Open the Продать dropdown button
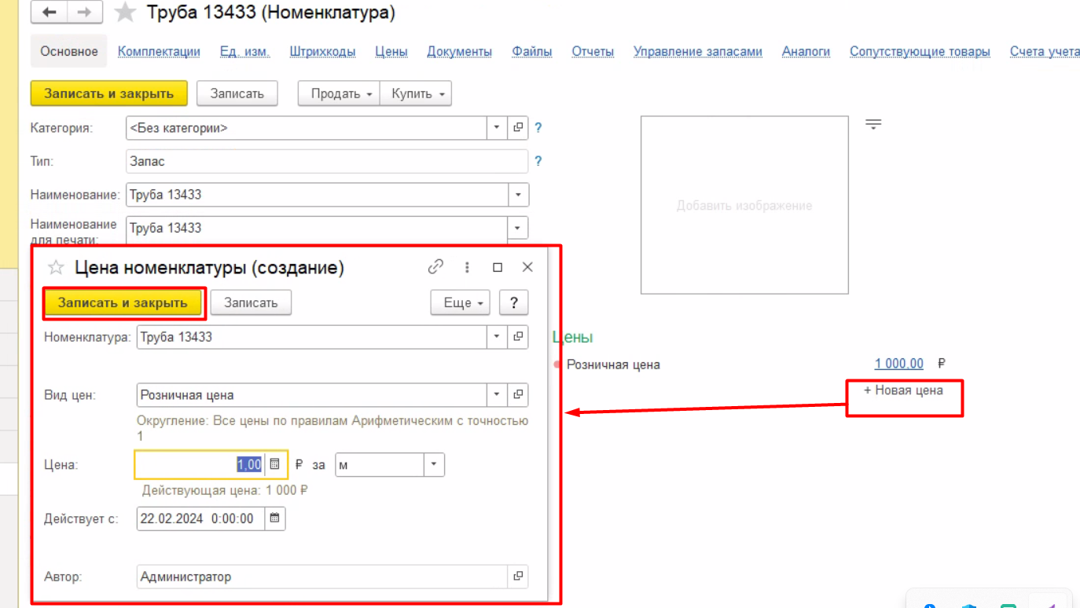Screen dimensions: 1080x608 tap(340, 93)
